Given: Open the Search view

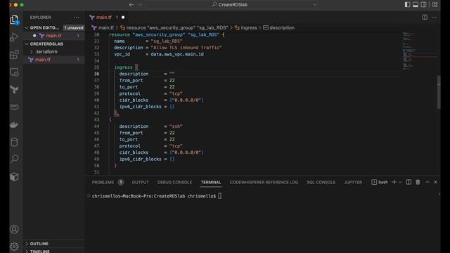Looking at the screenshot, I should click(14, 159).
